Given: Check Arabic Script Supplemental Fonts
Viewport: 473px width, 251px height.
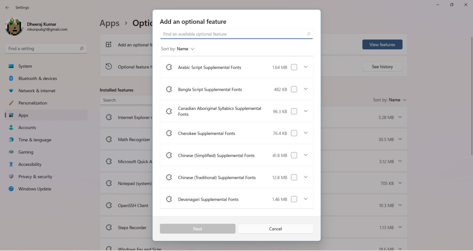Looking at the screenshot, I should [x=294, y=67].
